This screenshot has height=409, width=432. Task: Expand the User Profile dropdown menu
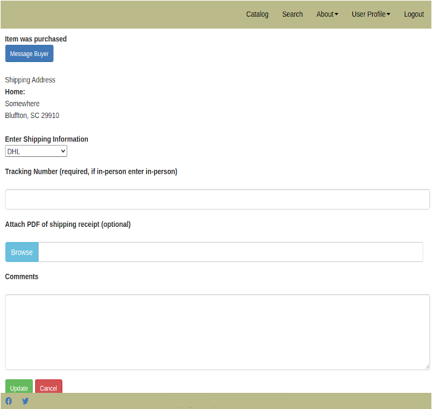point(371,14)
